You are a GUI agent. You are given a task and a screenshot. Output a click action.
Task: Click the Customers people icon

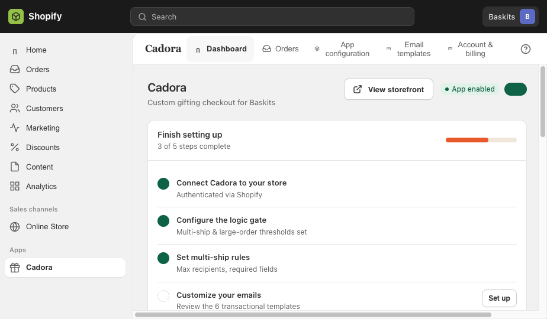pos(15,108)
